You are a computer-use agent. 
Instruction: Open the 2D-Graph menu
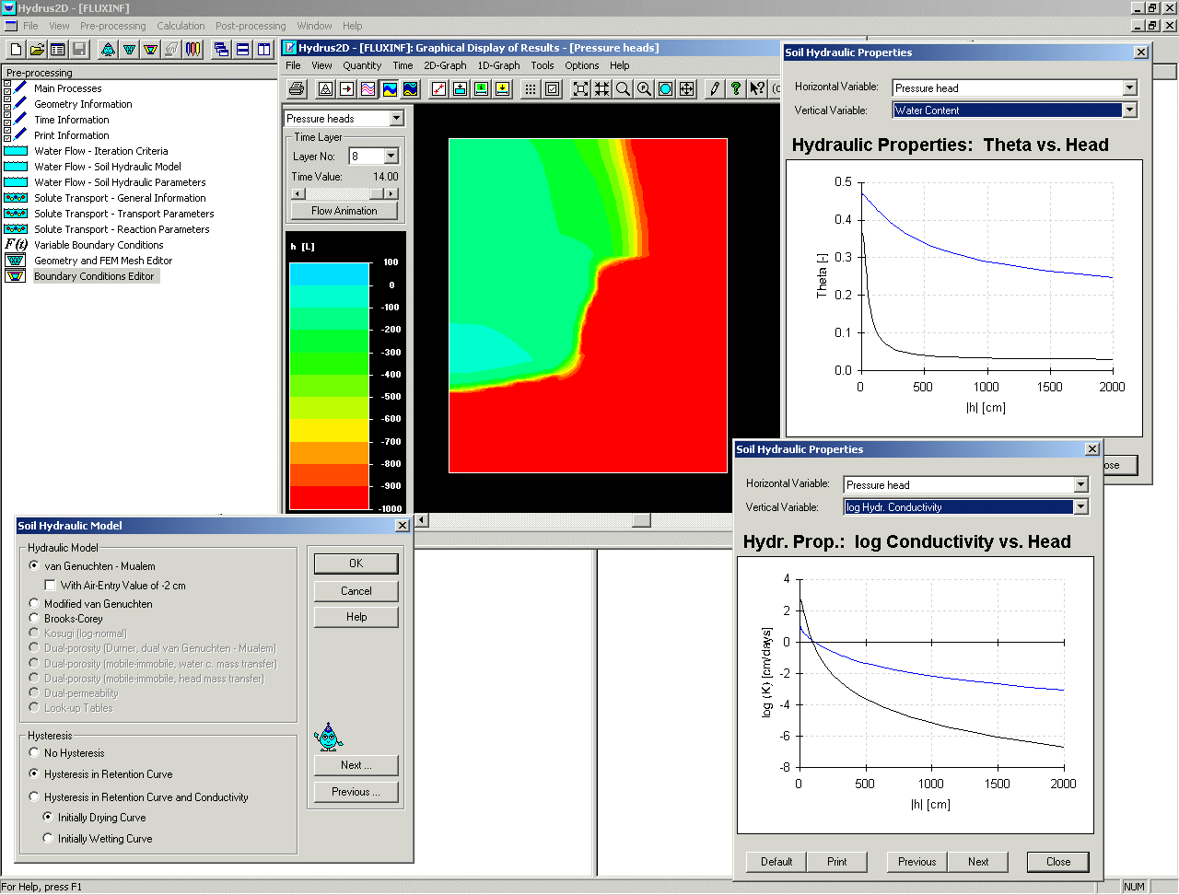point(445,65)
